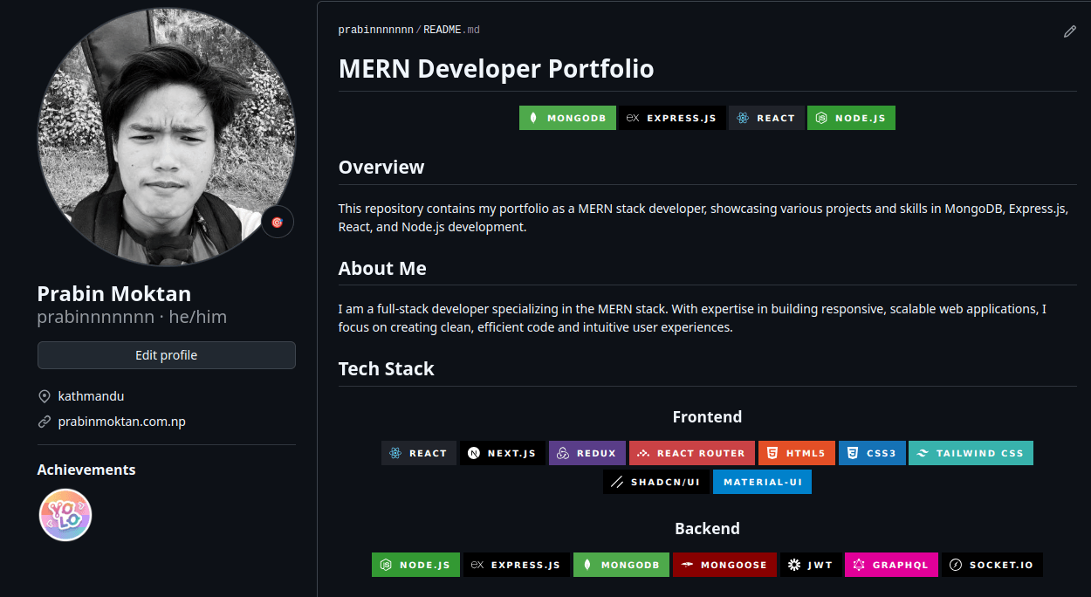Click the JWT badge
1091x597 pixels.
810,565
